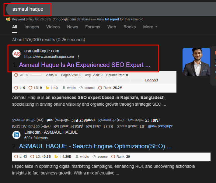Click the 600+ followers text
The height and width of the screenshot is (183, 216).
pyautogui.click(x=36, y=138)
